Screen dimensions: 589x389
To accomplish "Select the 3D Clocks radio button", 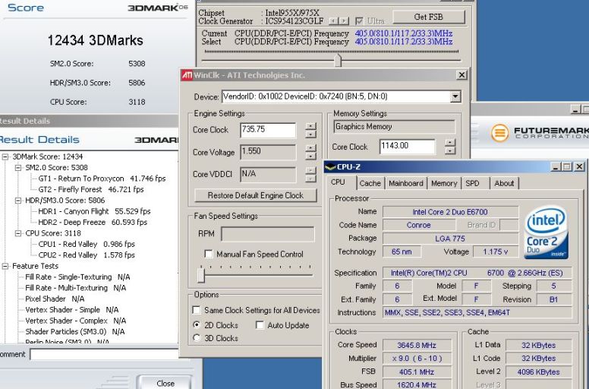I will point(197,338).
